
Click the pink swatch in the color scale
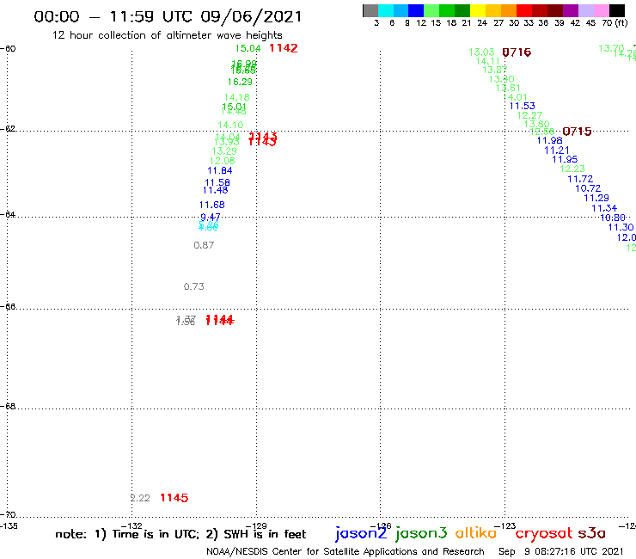pyautogui.click(x=601, y=10)
